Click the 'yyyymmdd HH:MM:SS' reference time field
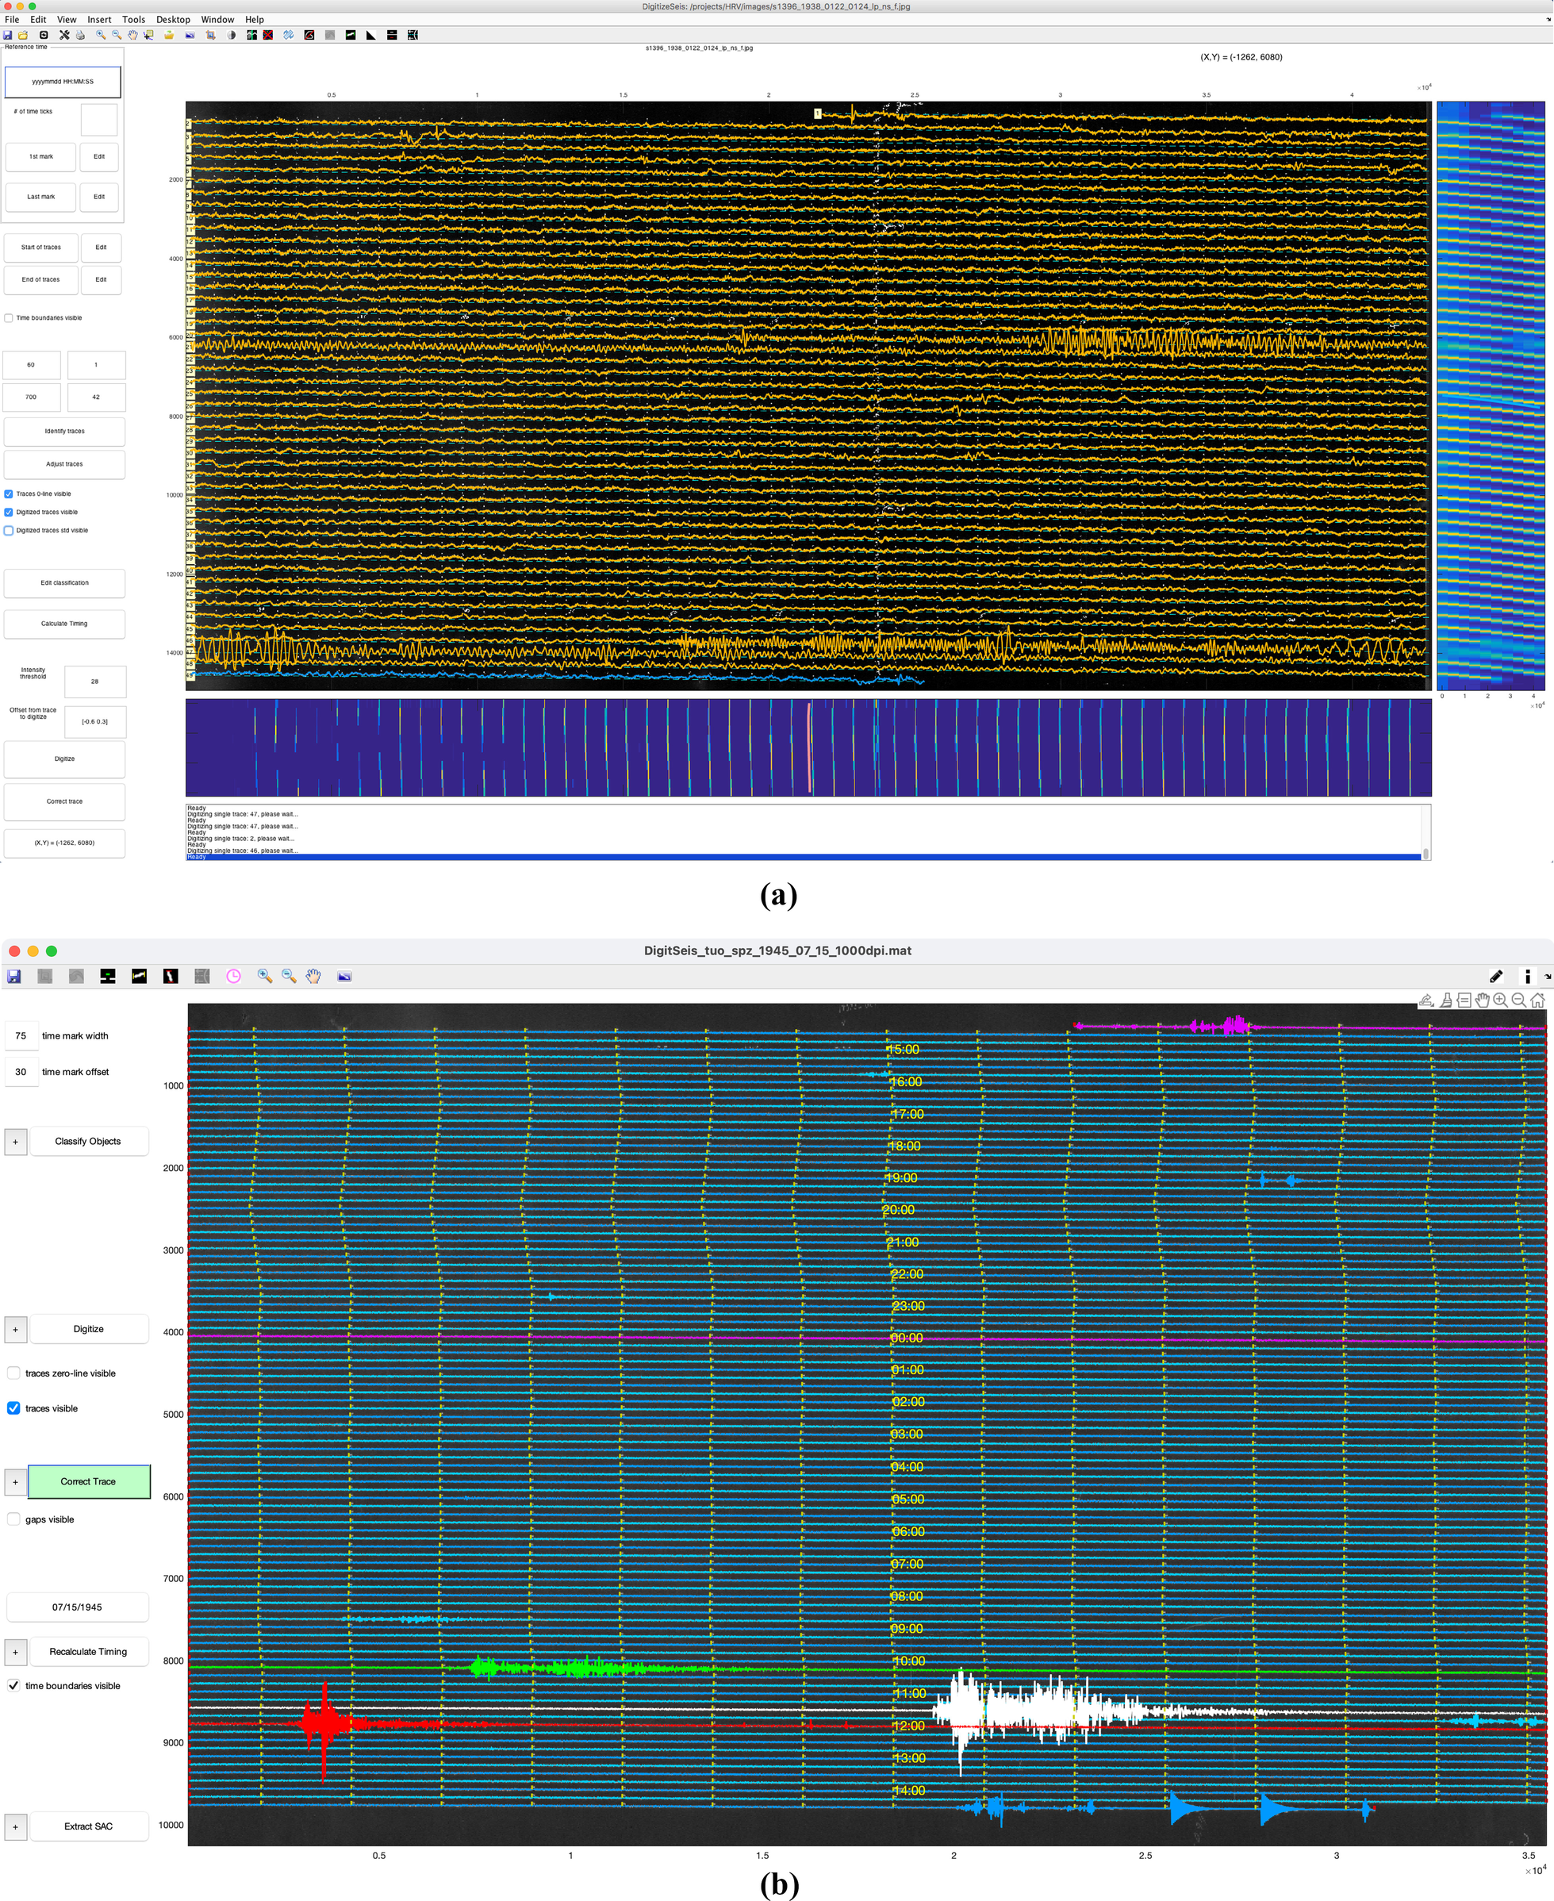1554x1901 pixels. tap(63, 82)
